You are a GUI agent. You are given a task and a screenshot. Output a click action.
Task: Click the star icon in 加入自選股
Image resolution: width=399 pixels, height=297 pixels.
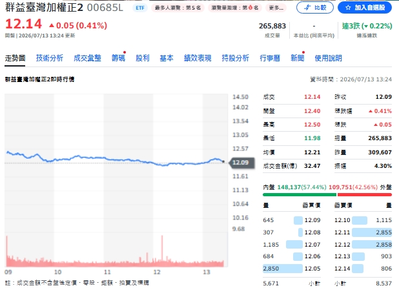click(348, 8)
